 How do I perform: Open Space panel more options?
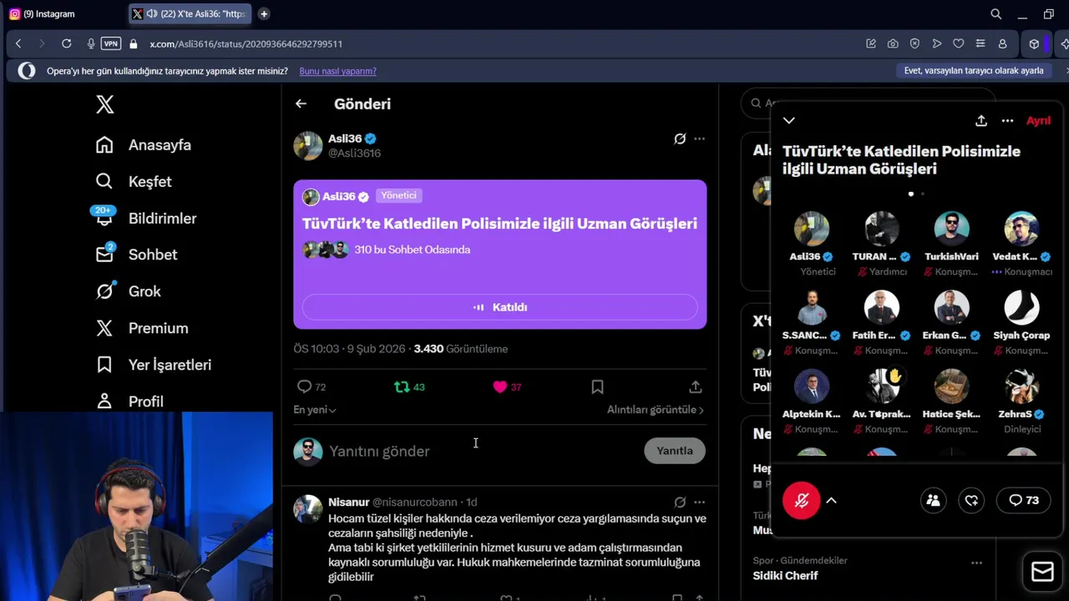coord(1007,120)
